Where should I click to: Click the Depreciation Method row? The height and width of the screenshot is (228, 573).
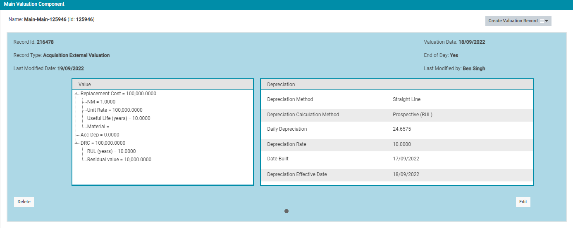[x=397, y=99]
